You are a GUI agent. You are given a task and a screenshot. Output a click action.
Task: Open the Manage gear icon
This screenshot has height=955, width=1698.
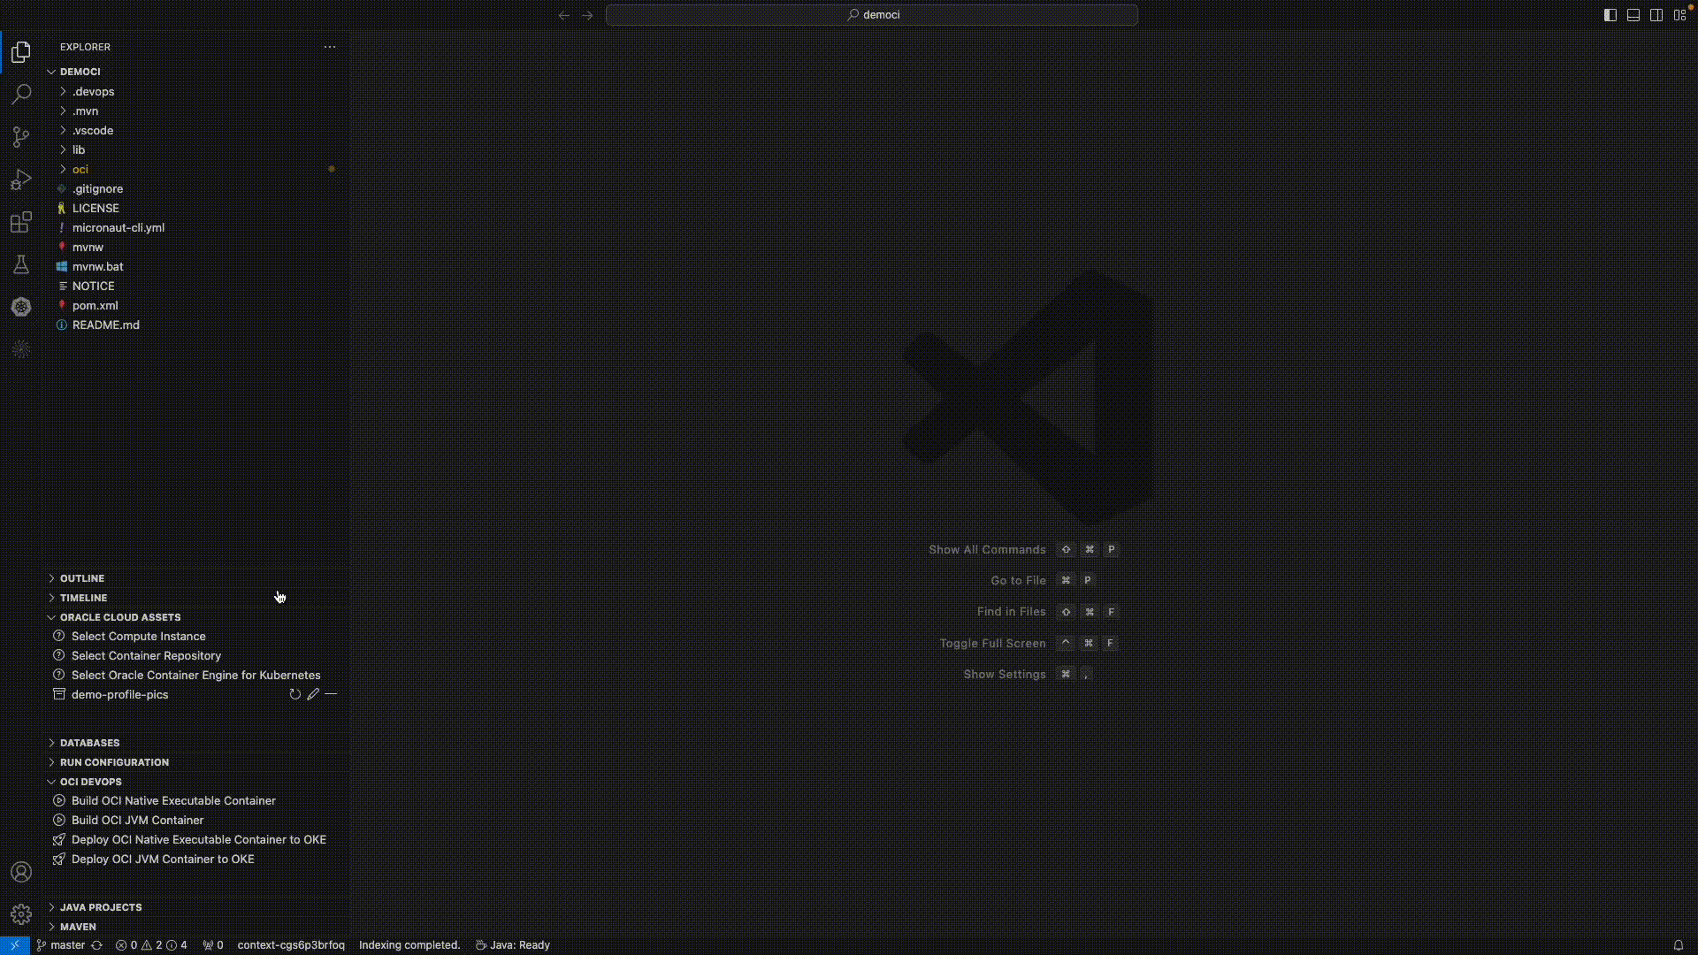[21, 913]
